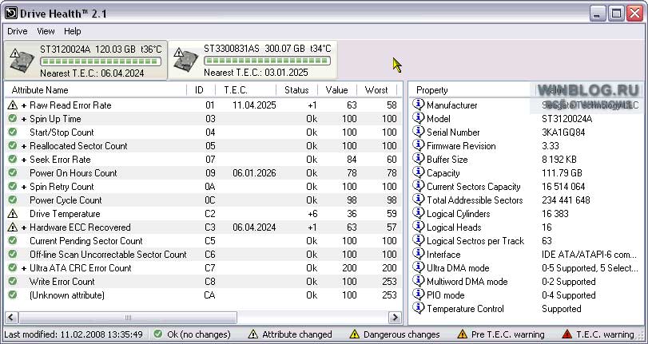Click OK icon for Power On Hours Count
This screenshot has height=344, width=648.
[13, 172]
